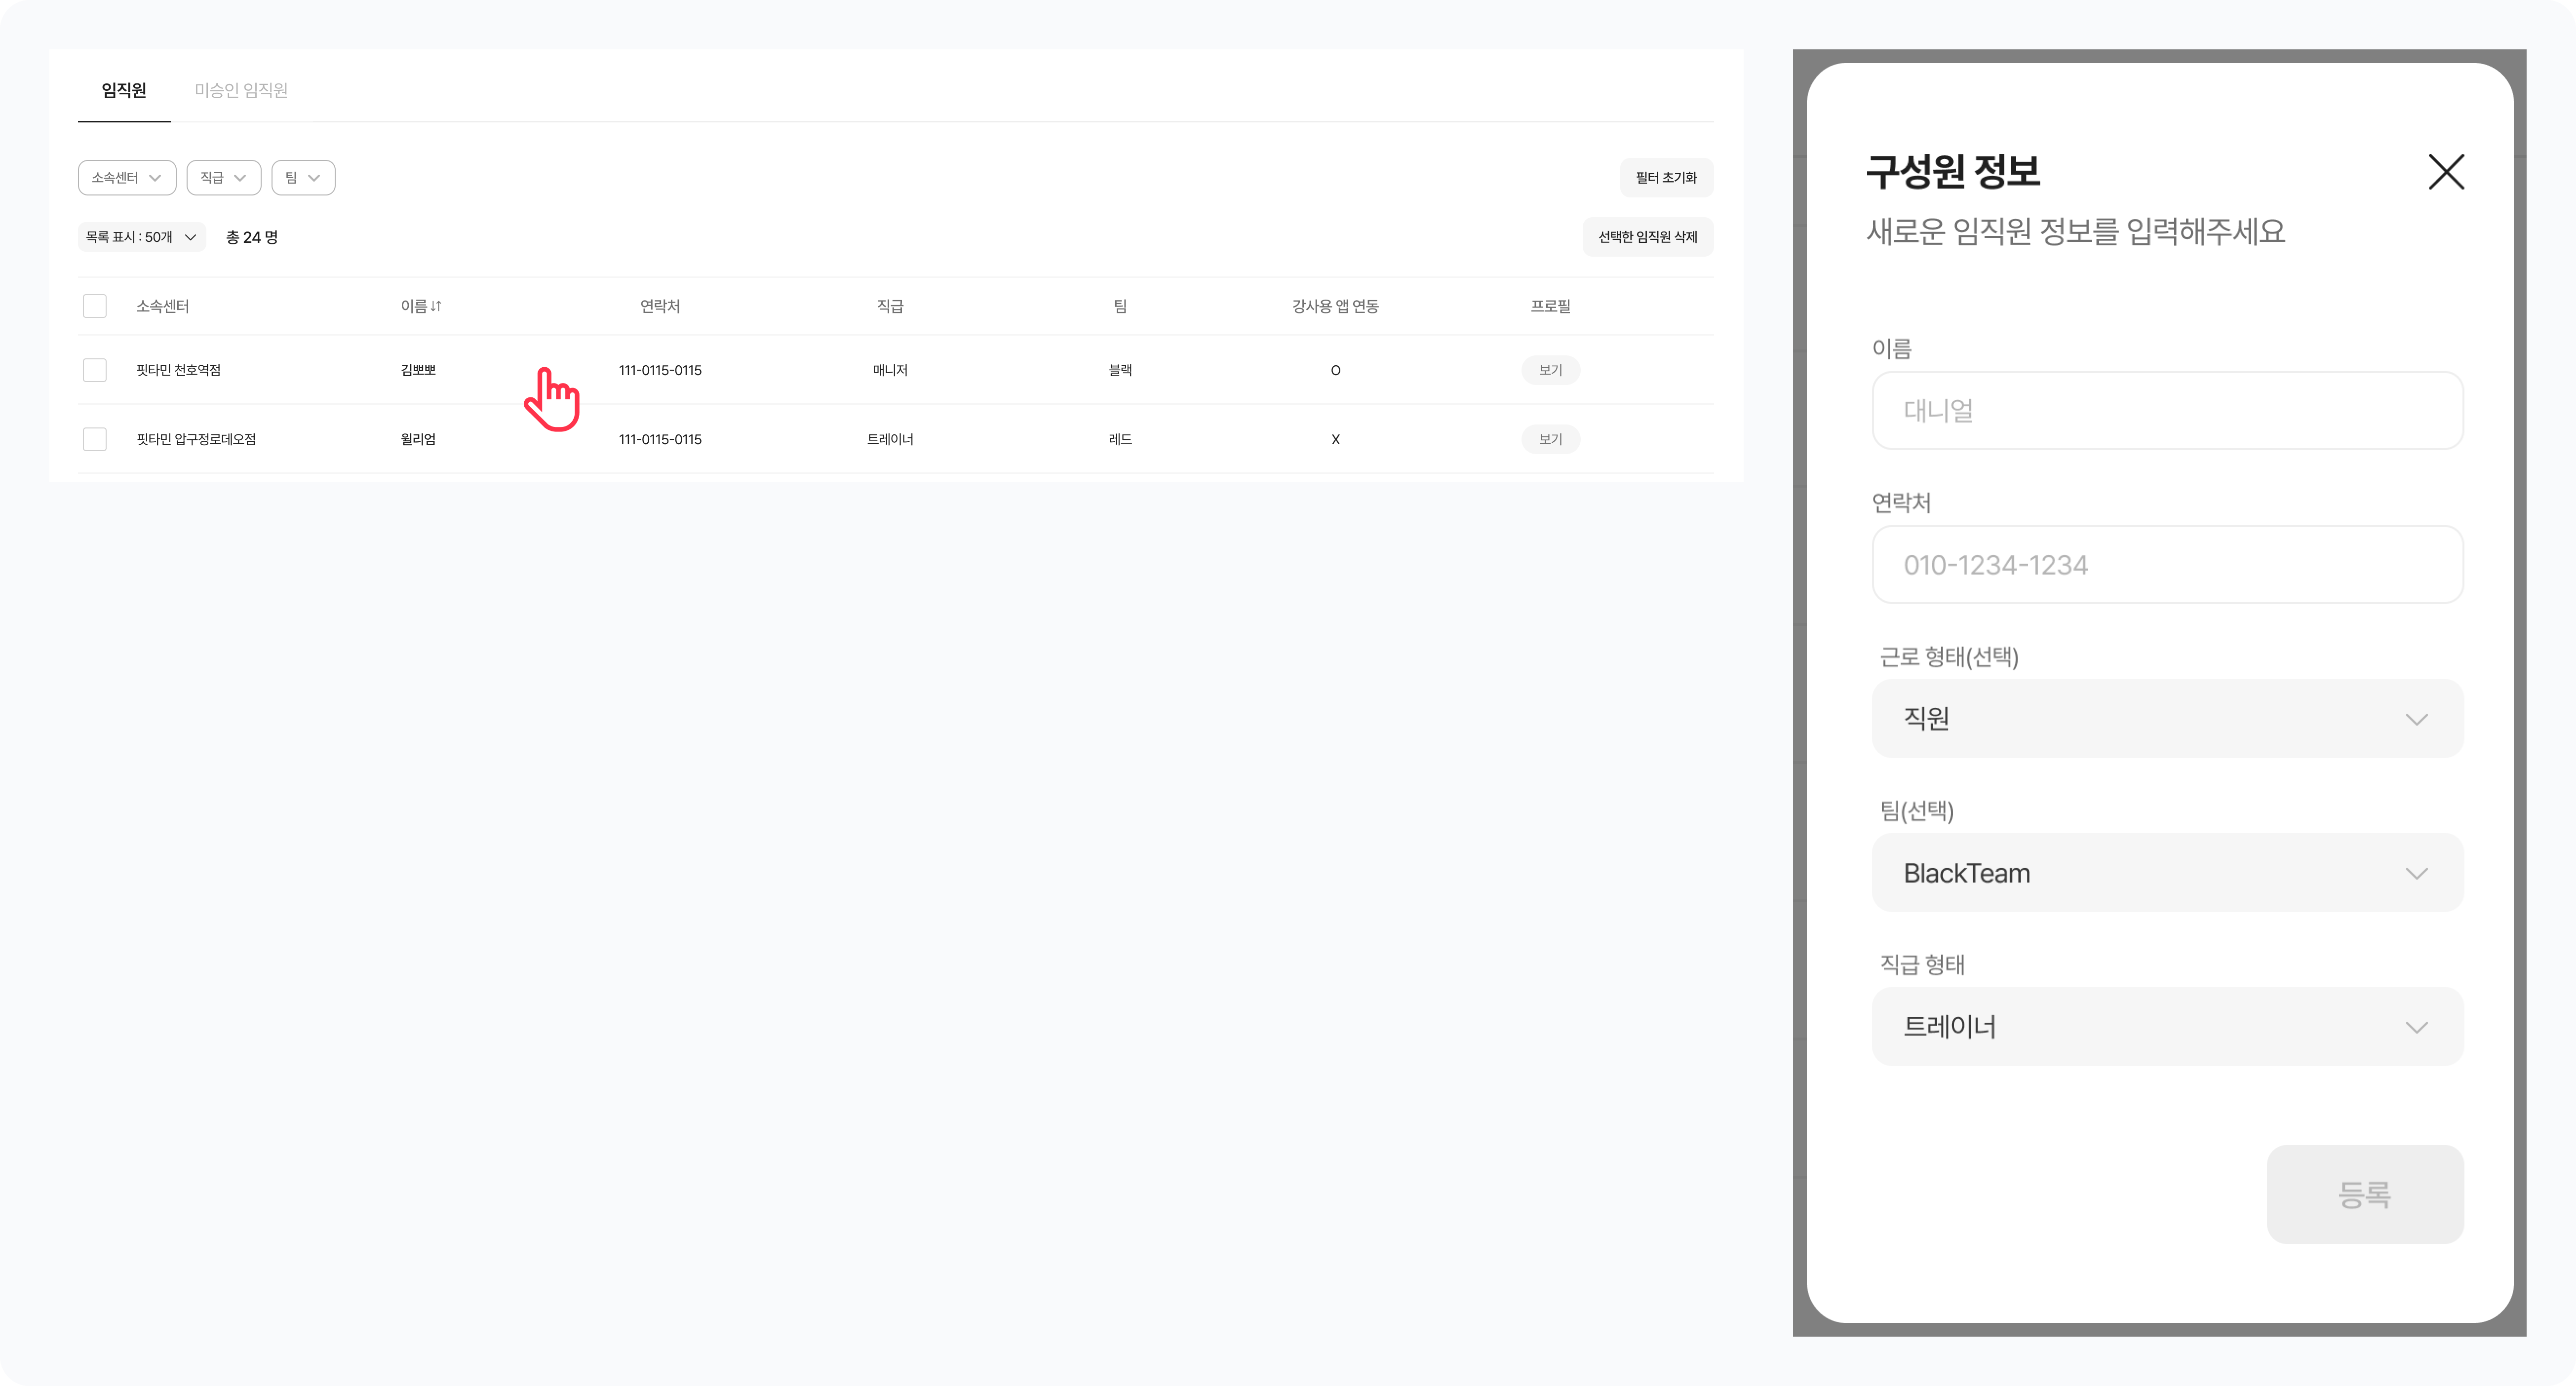
Task: Expand the 목록 표시 : 50개 list size selector
Action: (141, 237)
